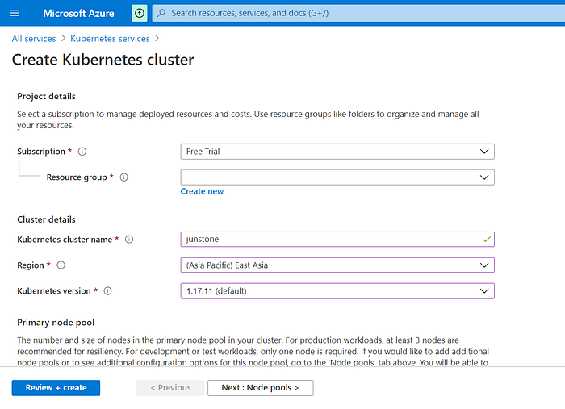Open the Region dropdown showing East Asia

[x=337, y=265]
